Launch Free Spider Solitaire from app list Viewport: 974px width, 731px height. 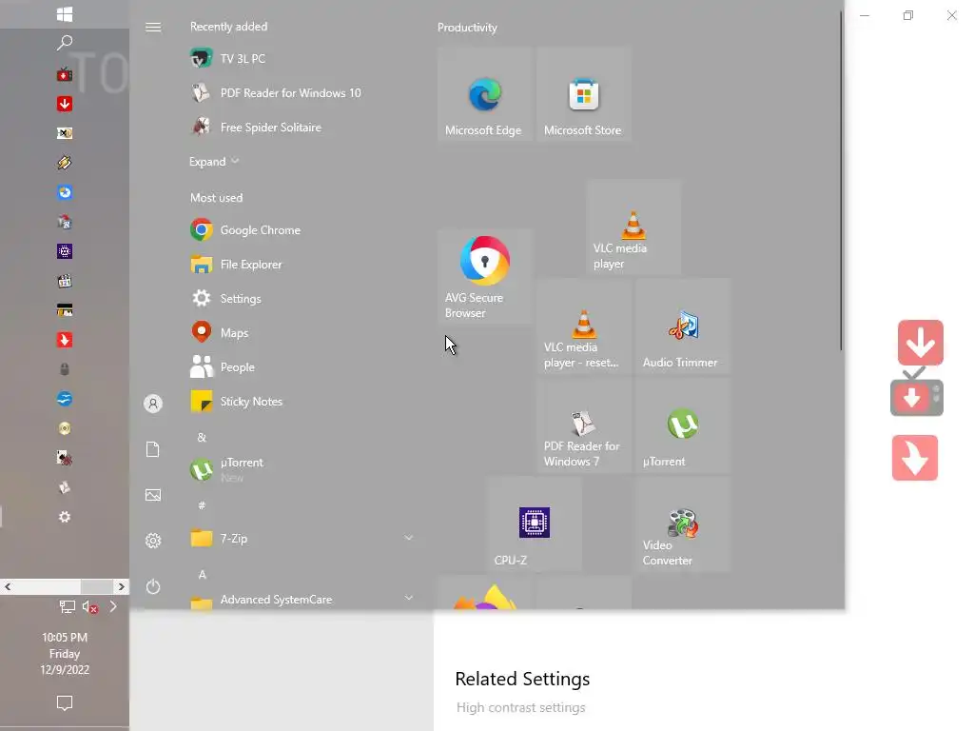pyautogui.click(x=302, y=127)
